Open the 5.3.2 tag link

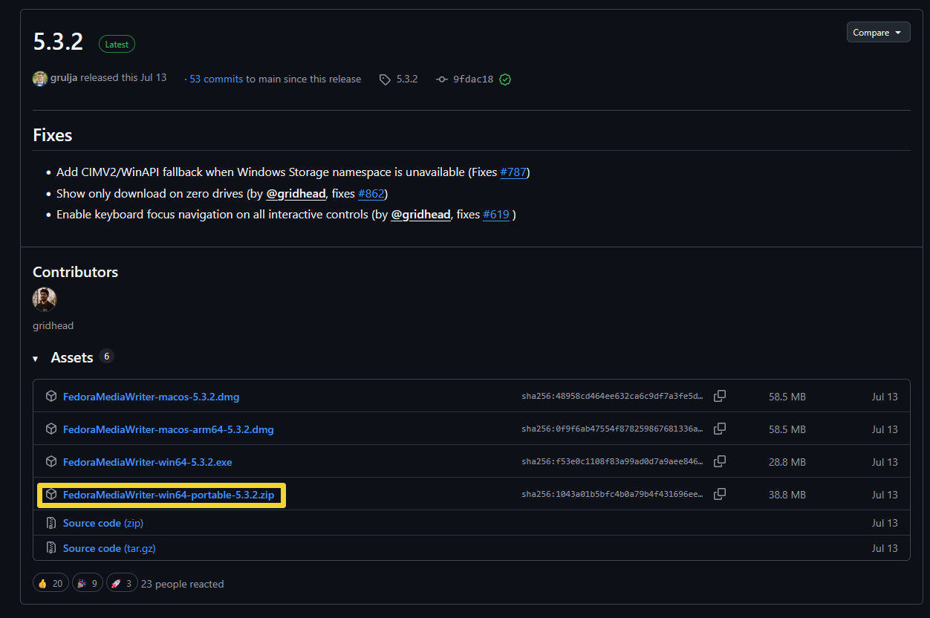pos(407,79)
